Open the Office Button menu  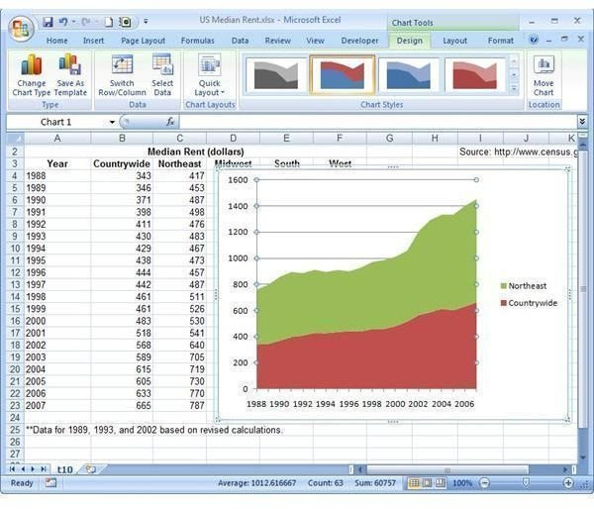tap(21, 28)
